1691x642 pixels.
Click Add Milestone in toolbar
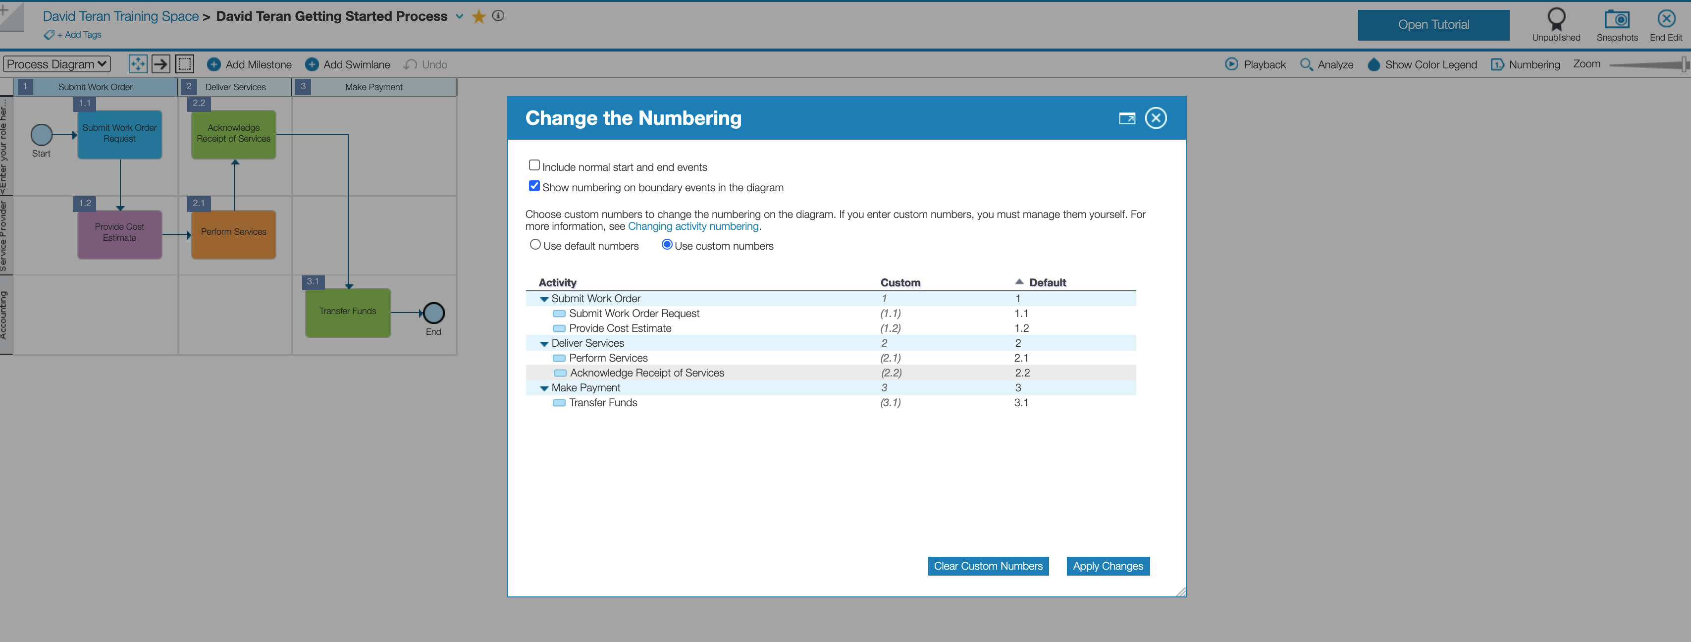pos(250,64)
